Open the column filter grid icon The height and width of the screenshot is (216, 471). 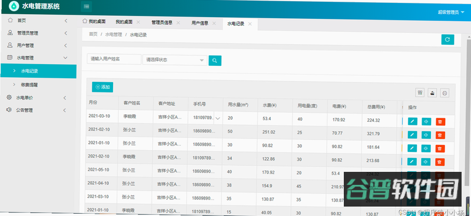pyautogui.click(x=420, y=92)
